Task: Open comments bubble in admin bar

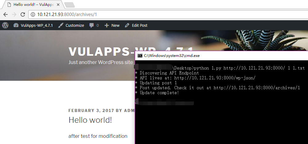Action: [x=94, y=25]
